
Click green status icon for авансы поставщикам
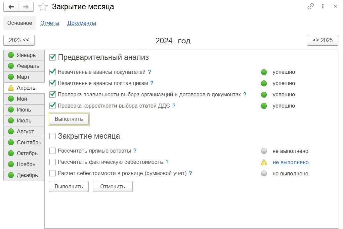264,83
